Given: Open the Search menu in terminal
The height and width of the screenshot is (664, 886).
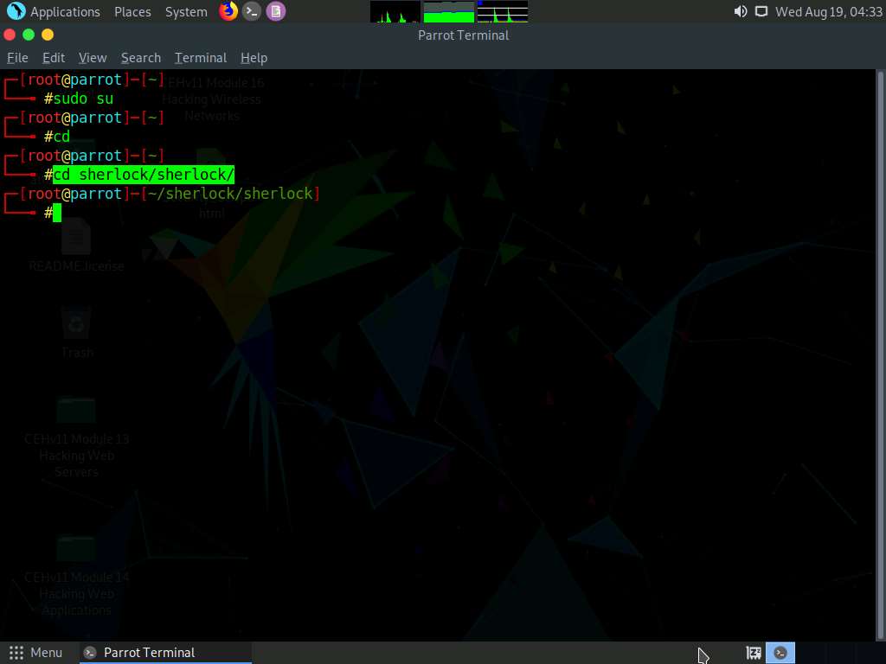Looking at the screenshot, I should pos(141,58).
